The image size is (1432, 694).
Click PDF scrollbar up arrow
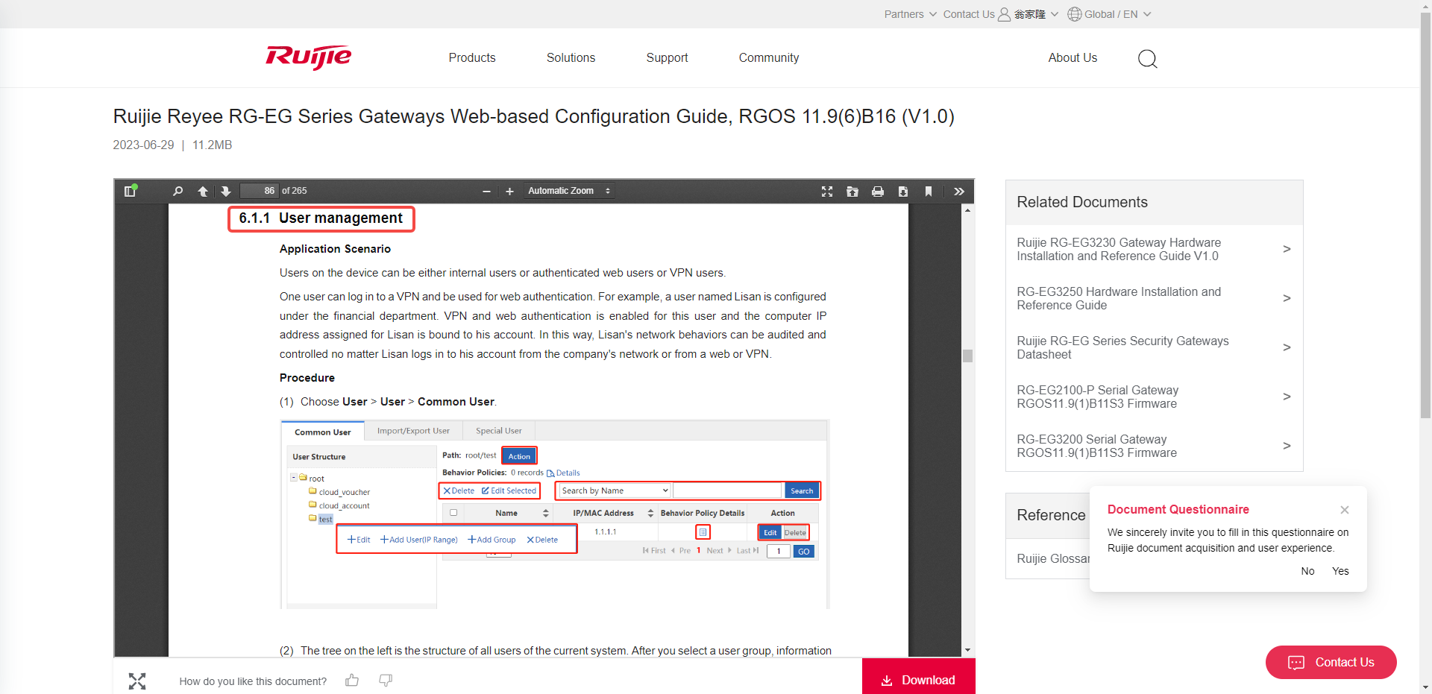click(967, 210)
